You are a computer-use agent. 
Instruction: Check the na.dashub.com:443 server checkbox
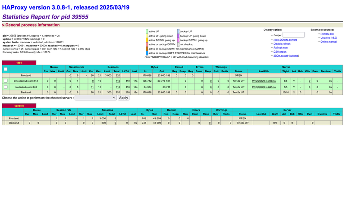(x=6, y=87)
